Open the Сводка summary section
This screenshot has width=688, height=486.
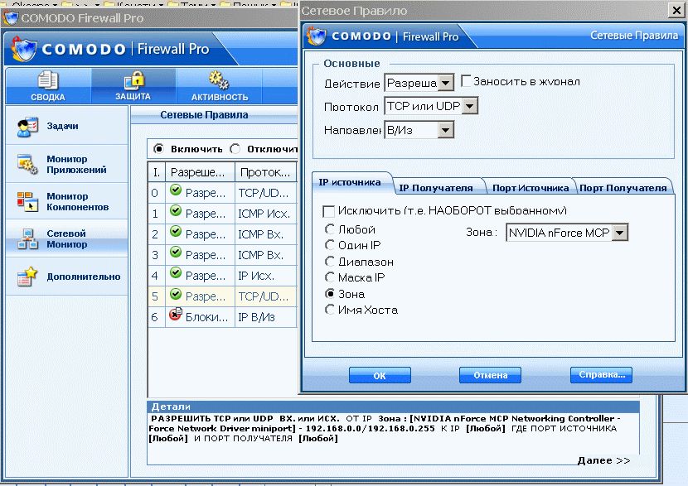coord(48,85)
